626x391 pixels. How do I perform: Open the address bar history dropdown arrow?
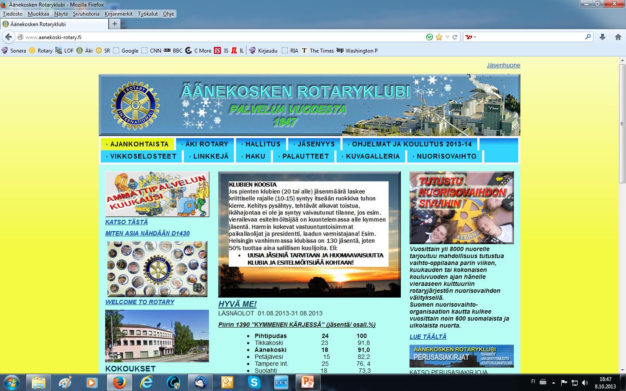(447, 37)
